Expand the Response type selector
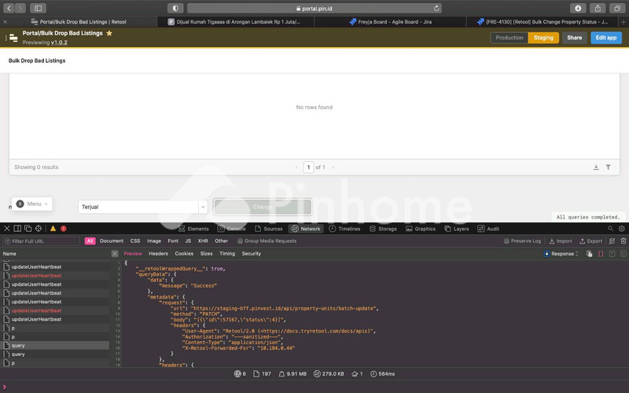Image resolution: width=629 pixels, height=393 pixels. click(x=565, y=254)
